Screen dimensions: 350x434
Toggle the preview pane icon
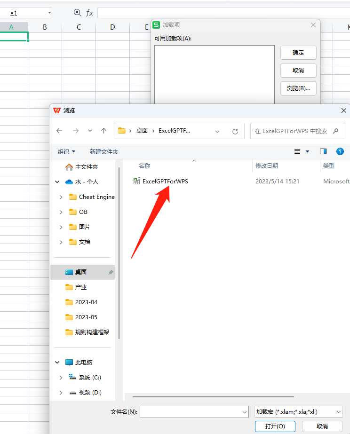323,151
